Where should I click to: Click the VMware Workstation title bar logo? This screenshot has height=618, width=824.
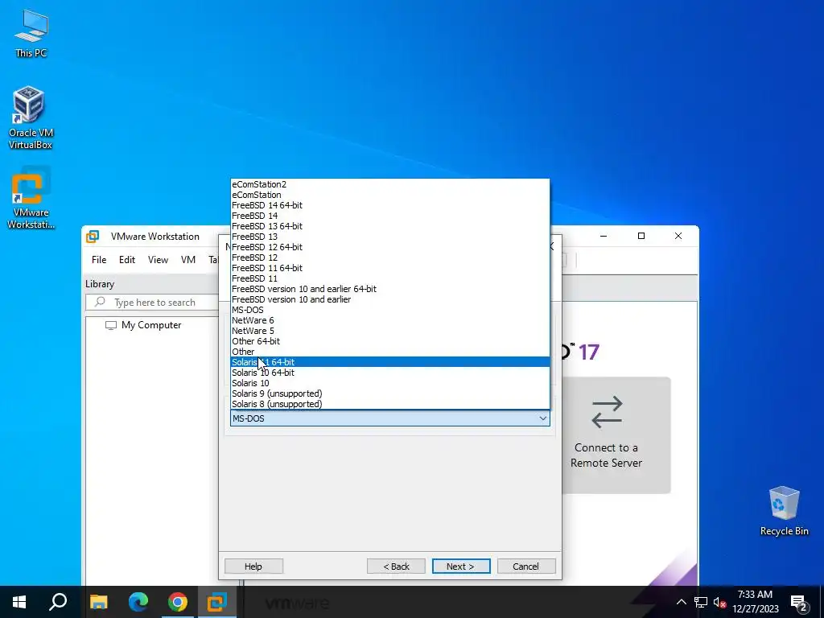click(93, 237)
